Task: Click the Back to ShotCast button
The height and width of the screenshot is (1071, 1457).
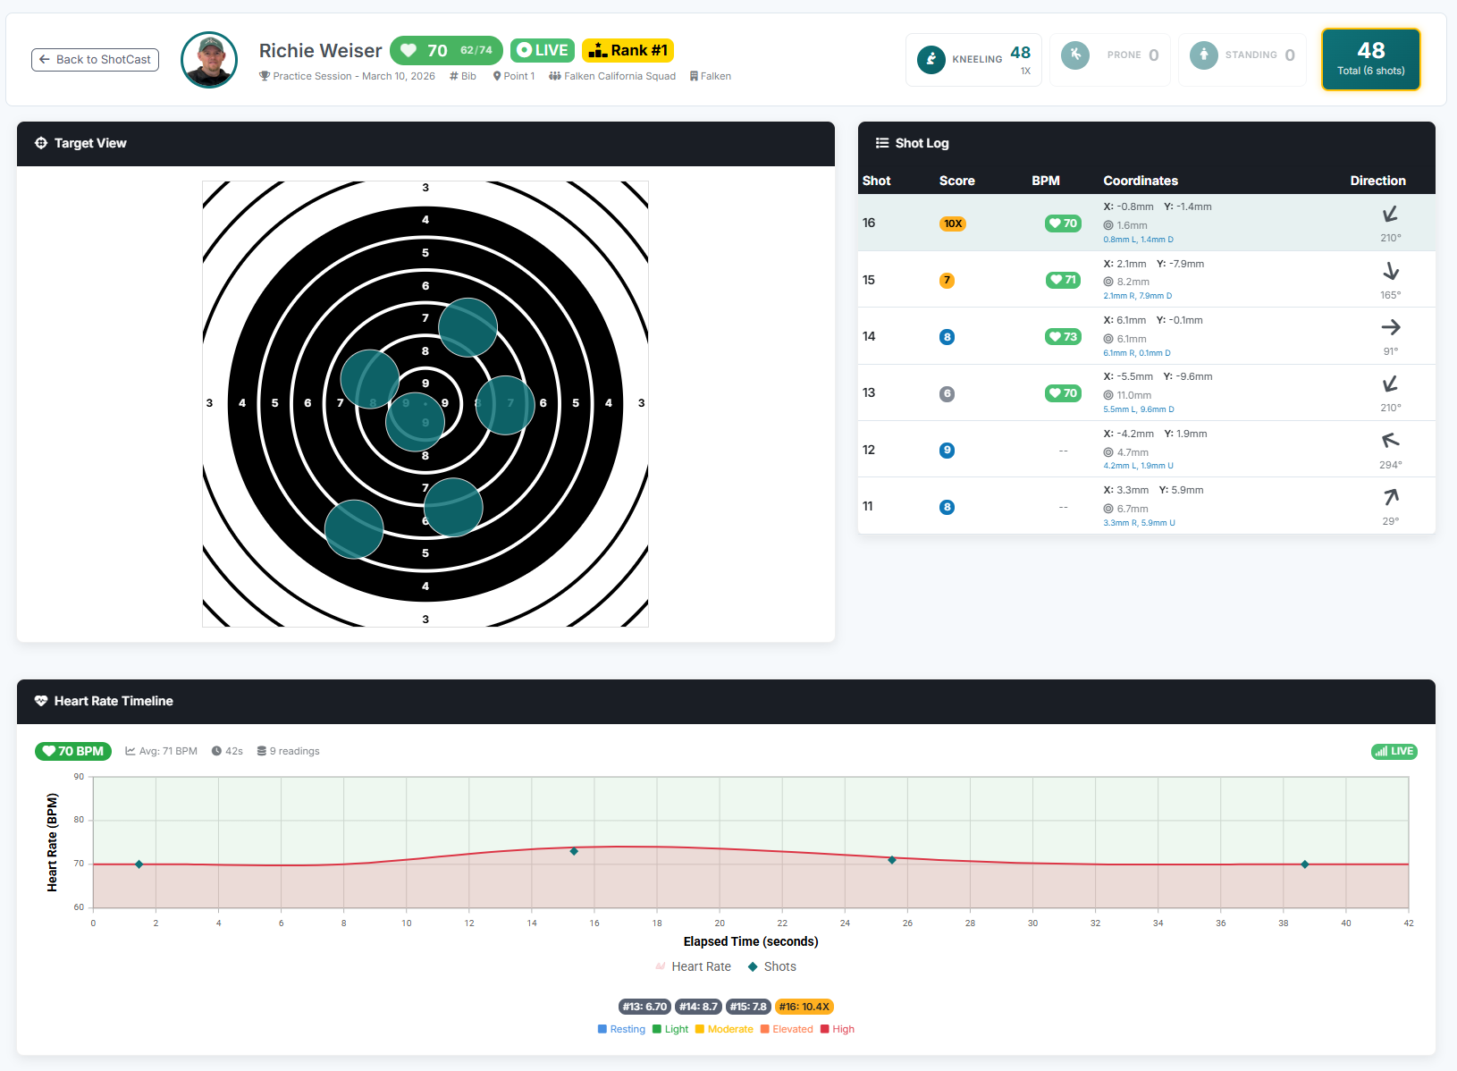Action: click(x=95, y=59)
